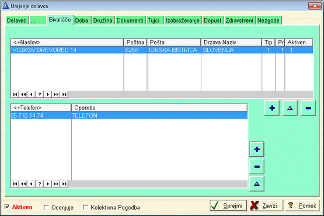Click the Opomba column header
The height and width of the screenshot is (216, 324).
pyautogui.click(x=159, y=108)
